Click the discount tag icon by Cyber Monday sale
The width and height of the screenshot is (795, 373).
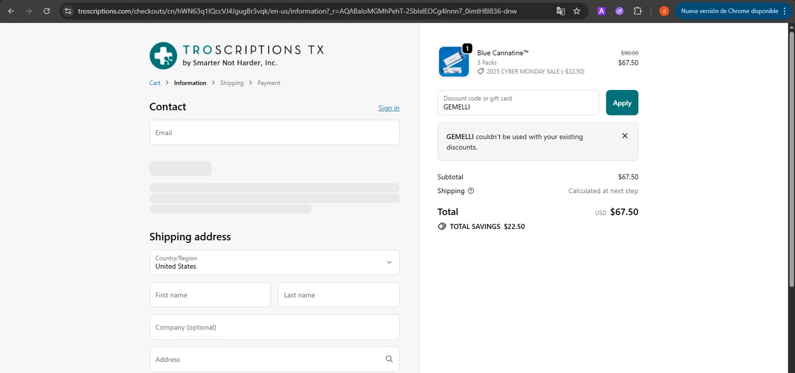(481, 71)
